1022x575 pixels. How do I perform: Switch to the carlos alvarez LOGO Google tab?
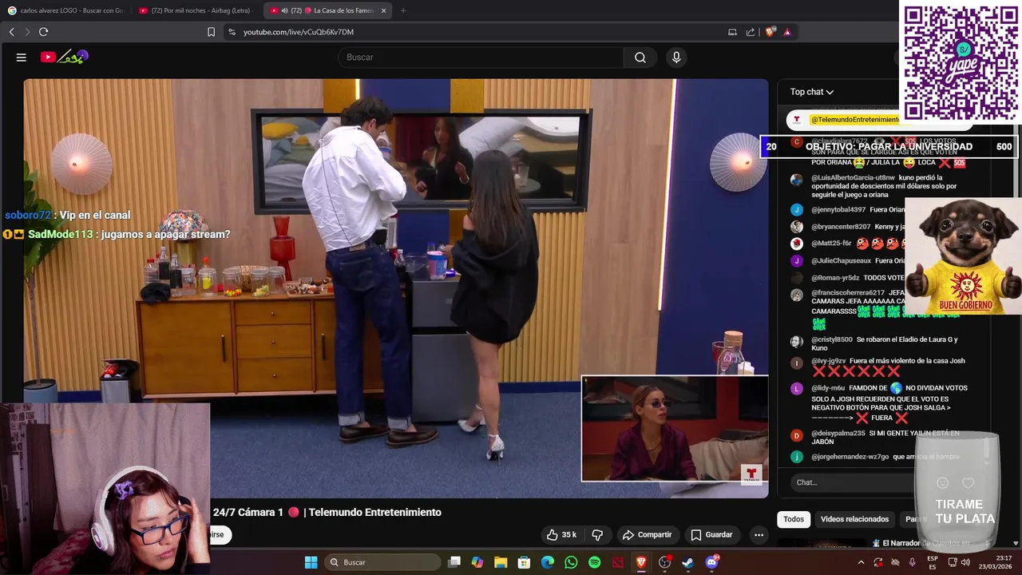[x=66, y=10]
